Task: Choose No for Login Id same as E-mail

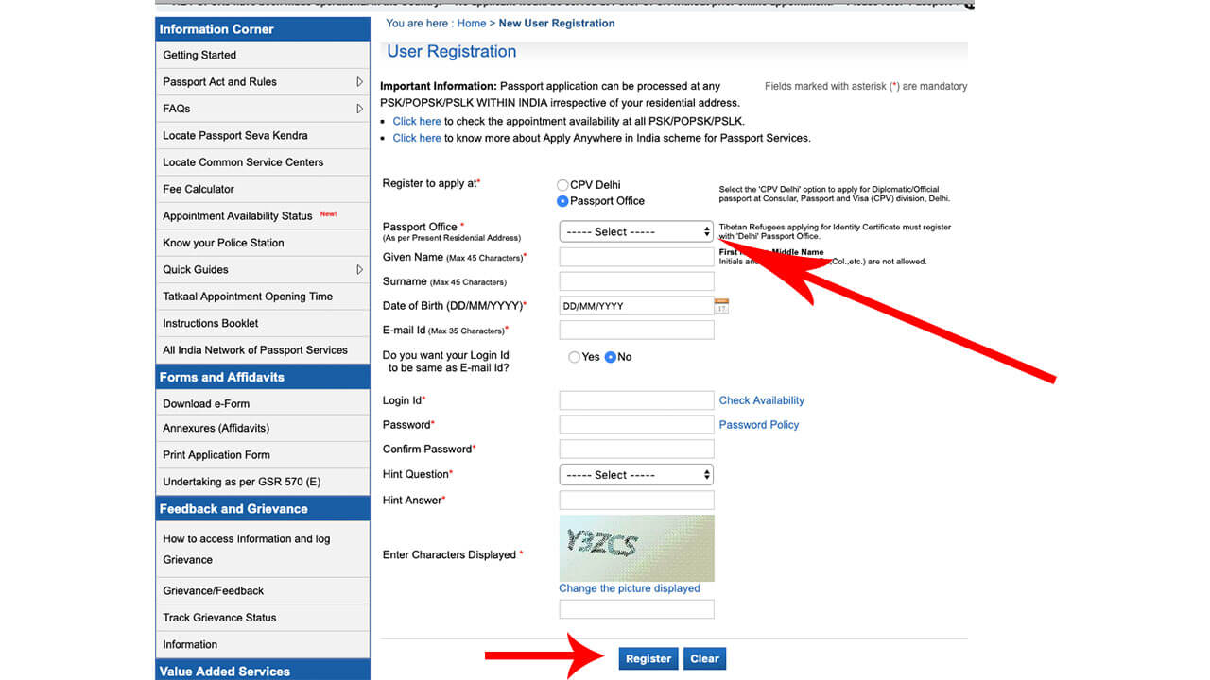Action: 611,357
